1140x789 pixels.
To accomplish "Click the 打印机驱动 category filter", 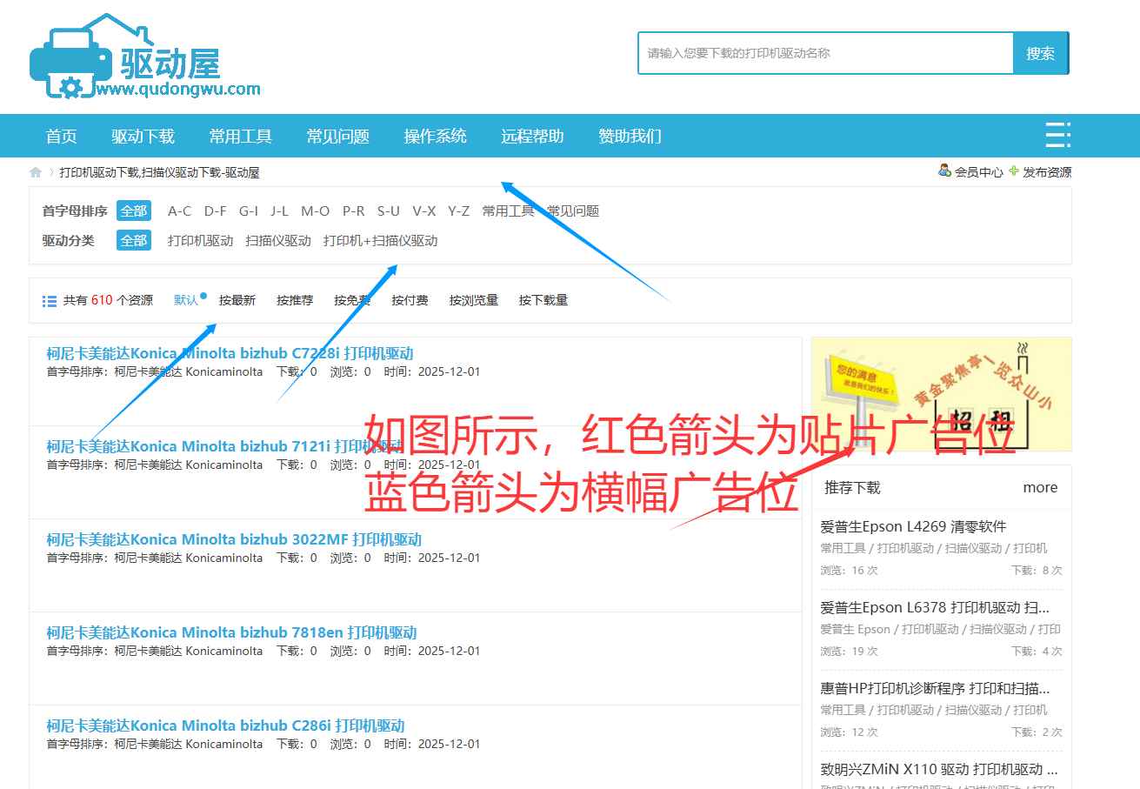I will click(x=199, y=241).
